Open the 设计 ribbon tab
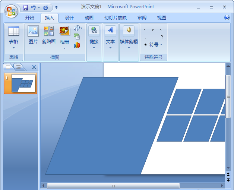The image size is (234, 190). pyautogui.click(x=69, y=18)
